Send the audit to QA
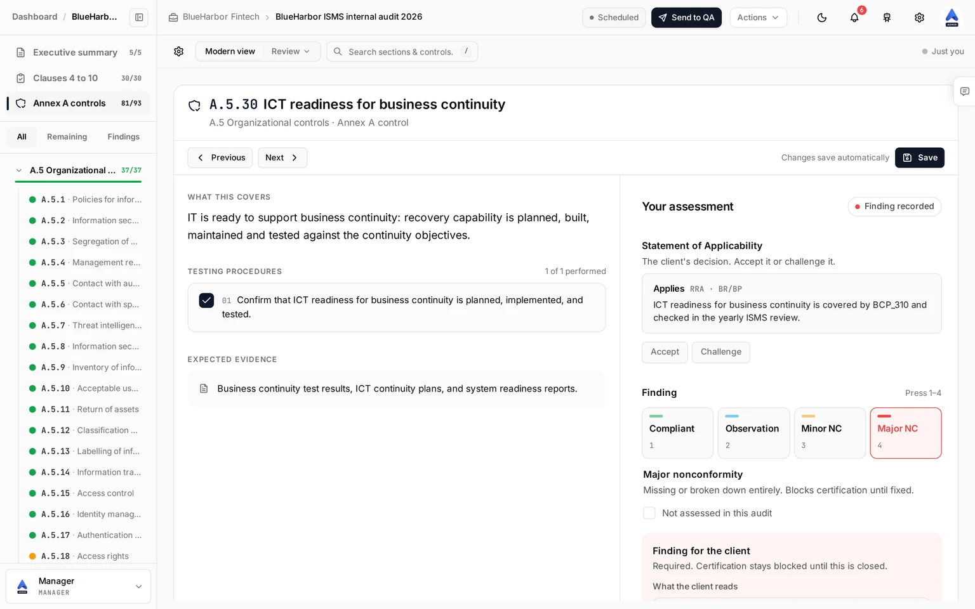Image resolution: width=975 pixels, height=609 pixels. 686,17
